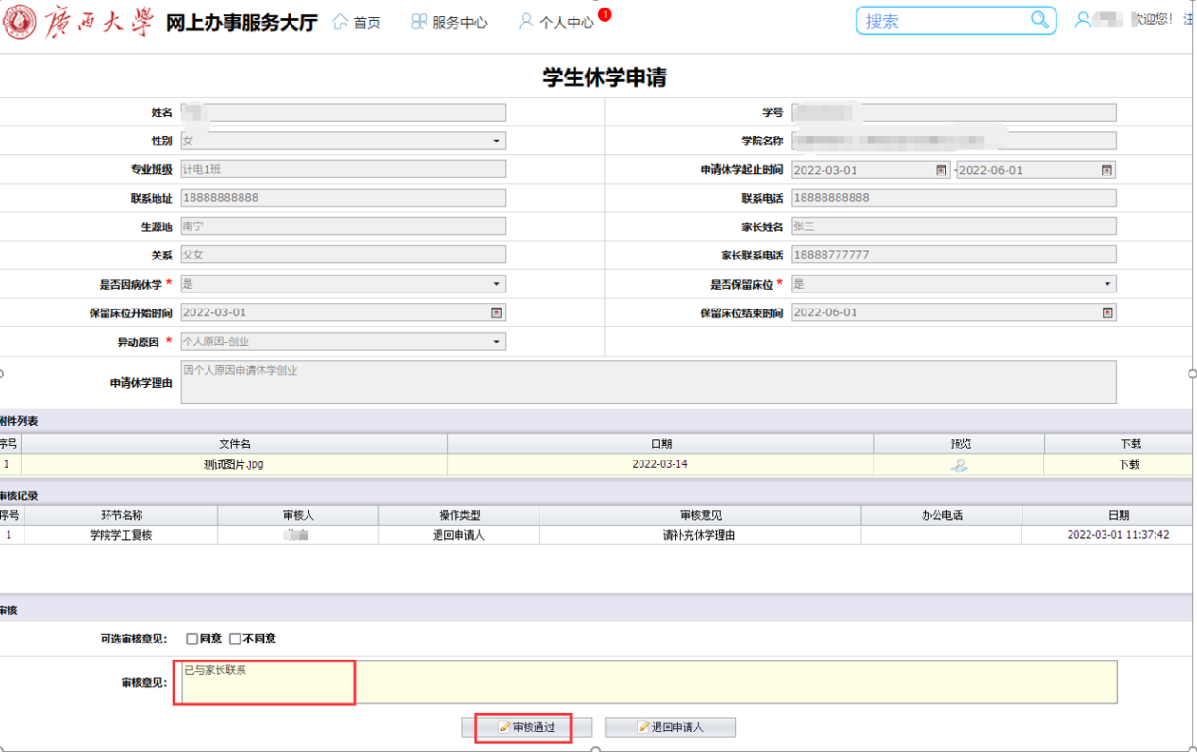The image size is (1197, 752).
Task: Click the magnifier search icon
Action: point(1039,20)
